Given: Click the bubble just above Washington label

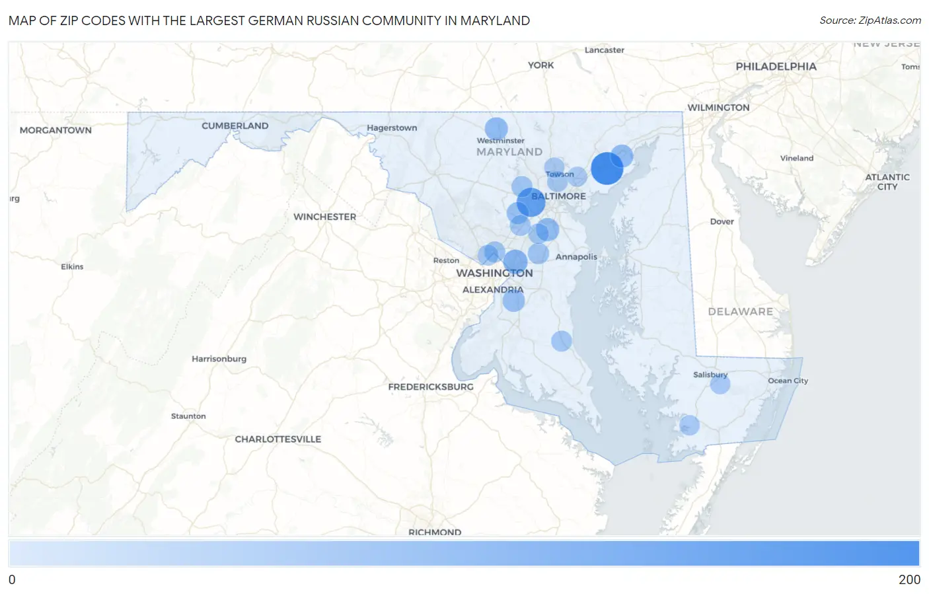Looking at the screenshot, I should click(x=515, y=262).
